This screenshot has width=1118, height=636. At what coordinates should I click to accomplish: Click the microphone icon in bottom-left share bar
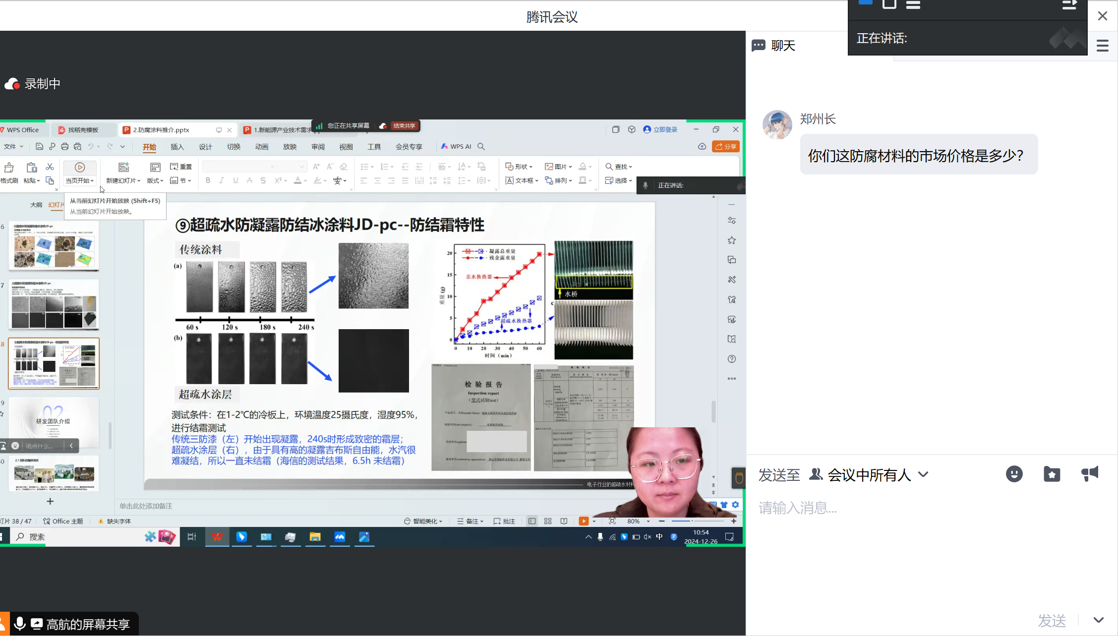point(20,624)
